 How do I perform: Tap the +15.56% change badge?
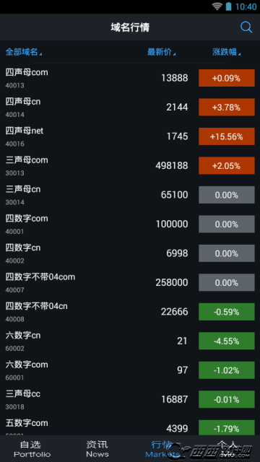point(226,136)
